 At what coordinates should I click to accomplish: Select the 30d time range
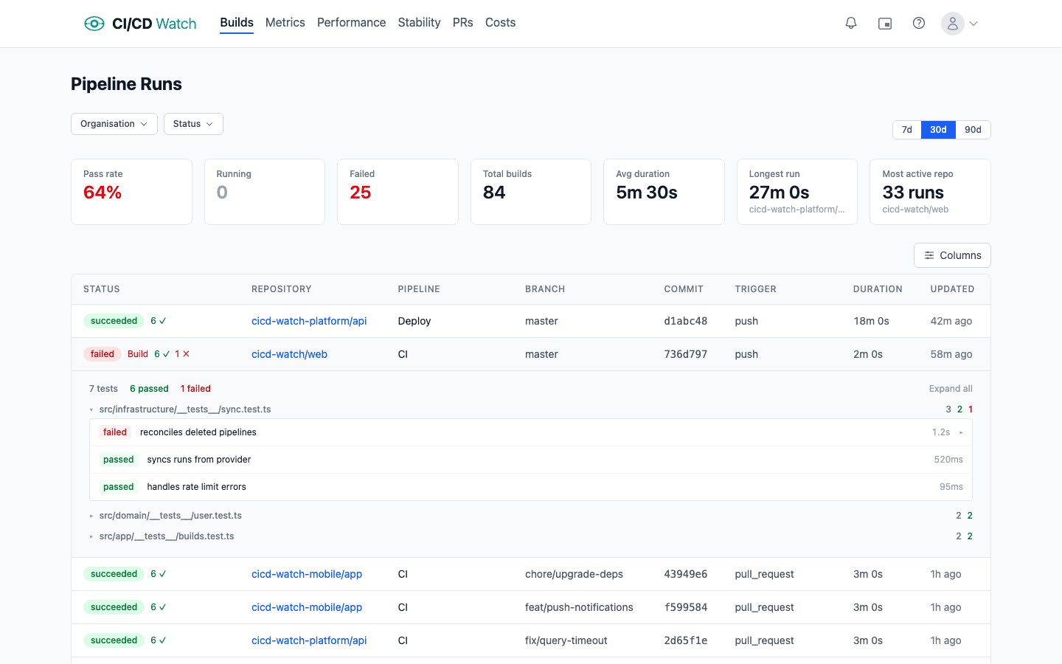coord(938,130)
